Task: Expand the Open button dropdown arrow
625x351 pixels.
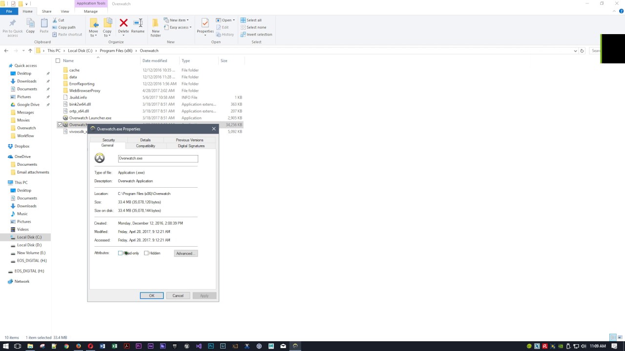Action: click(234, 20)
